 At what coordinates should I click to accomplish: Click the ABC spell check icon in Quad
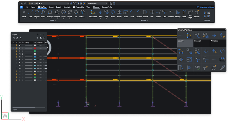tap(197, 68)
